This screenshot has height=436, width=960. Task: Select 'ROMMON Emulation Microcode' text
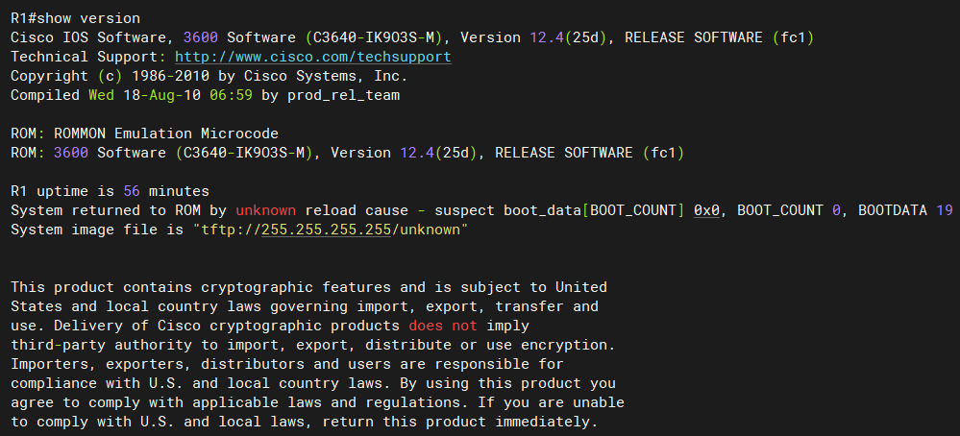click(166, 133)
